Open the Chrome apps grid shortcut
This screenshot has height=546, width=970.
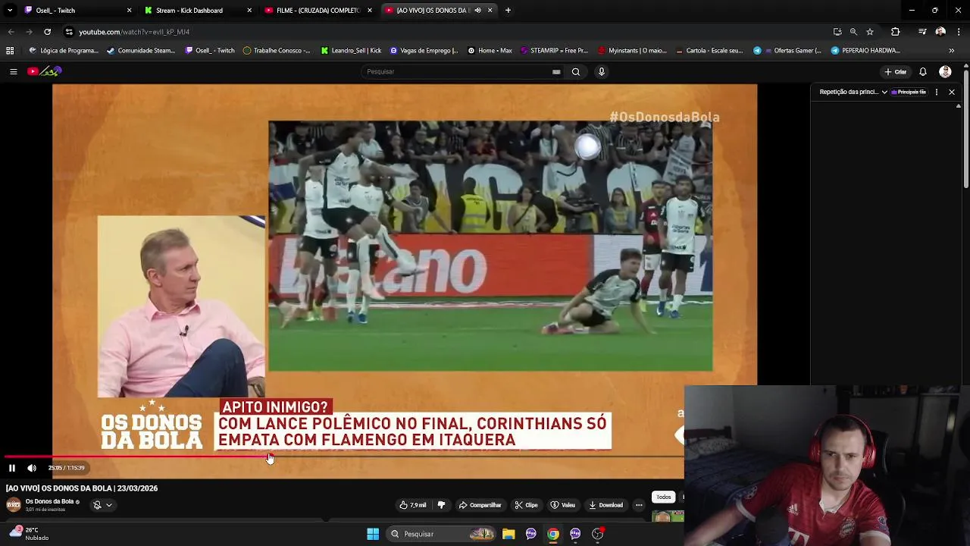pyautogui.click(x=10, y=51)
